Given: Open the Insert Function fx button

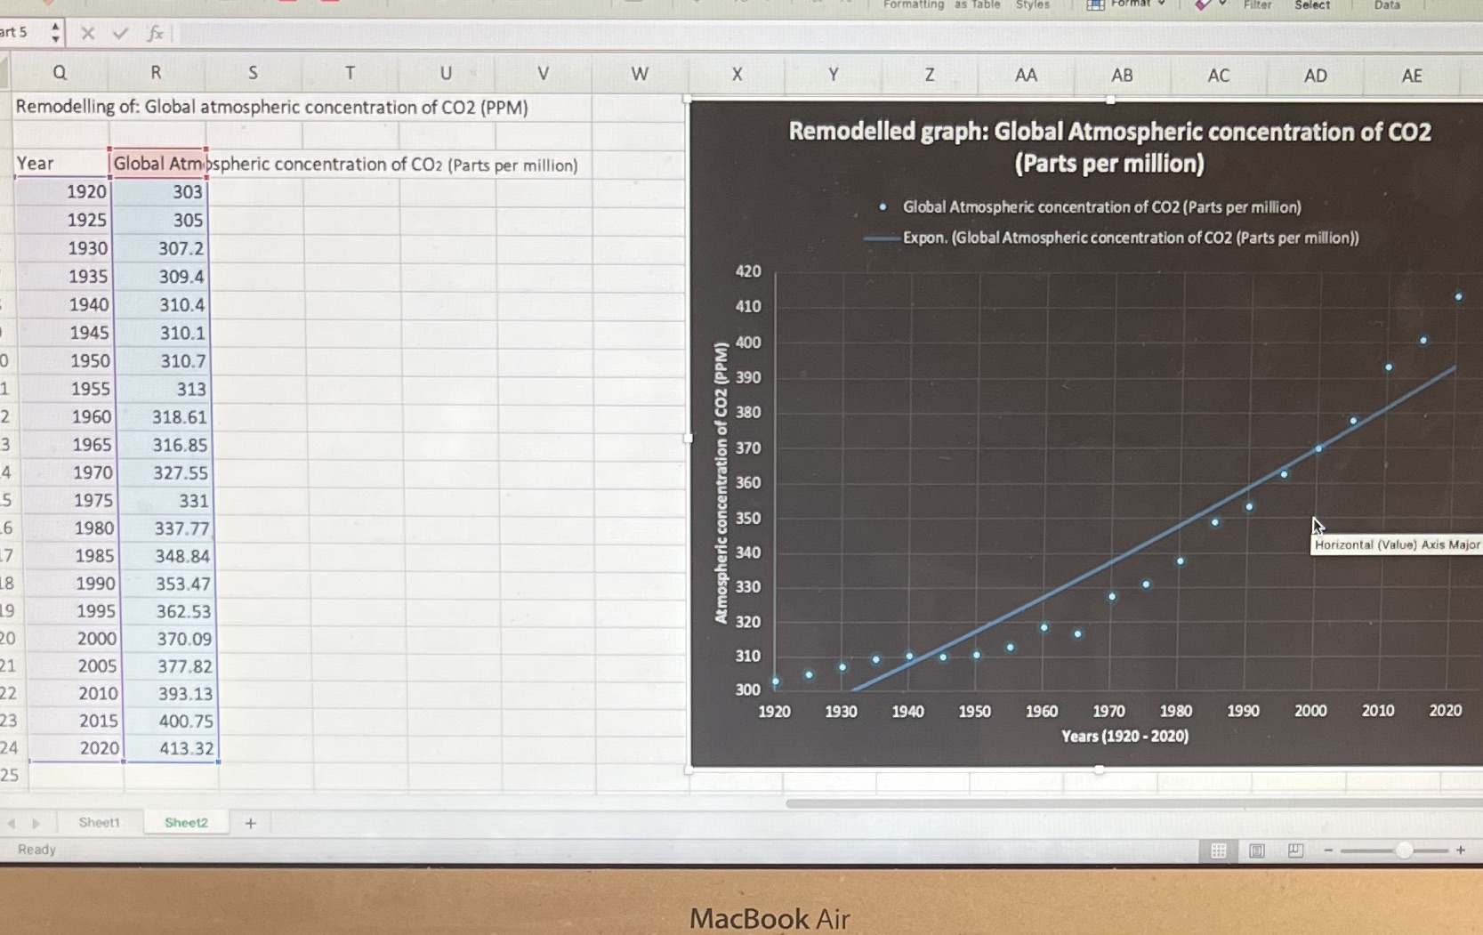Looking at the screenshot, I should (155, 34).
